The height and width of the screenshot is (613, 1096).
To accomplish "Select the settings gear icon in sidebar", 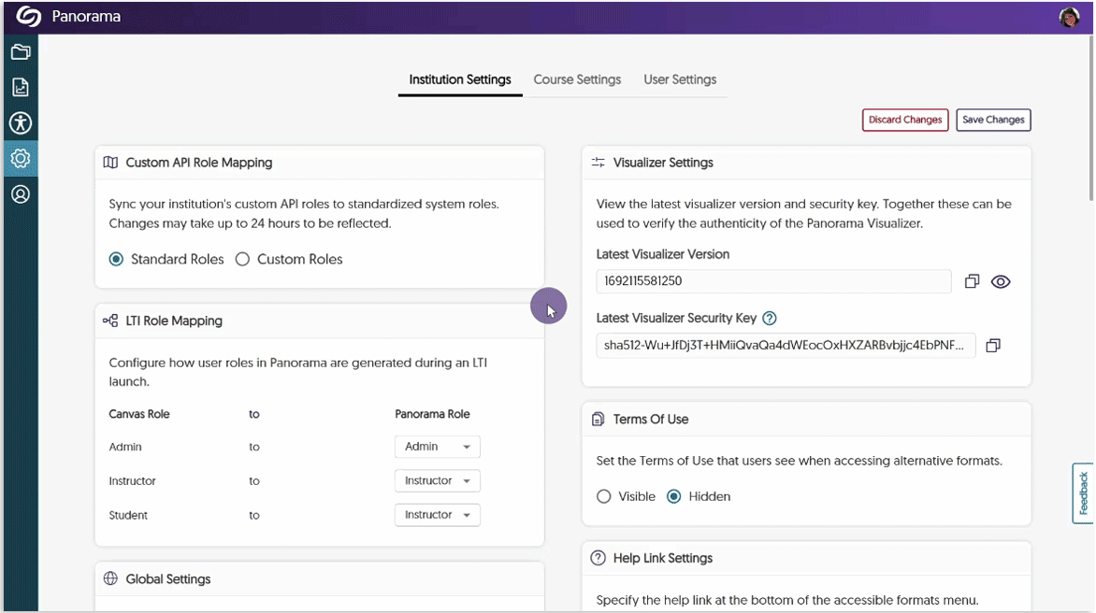I will pos(20,158).
